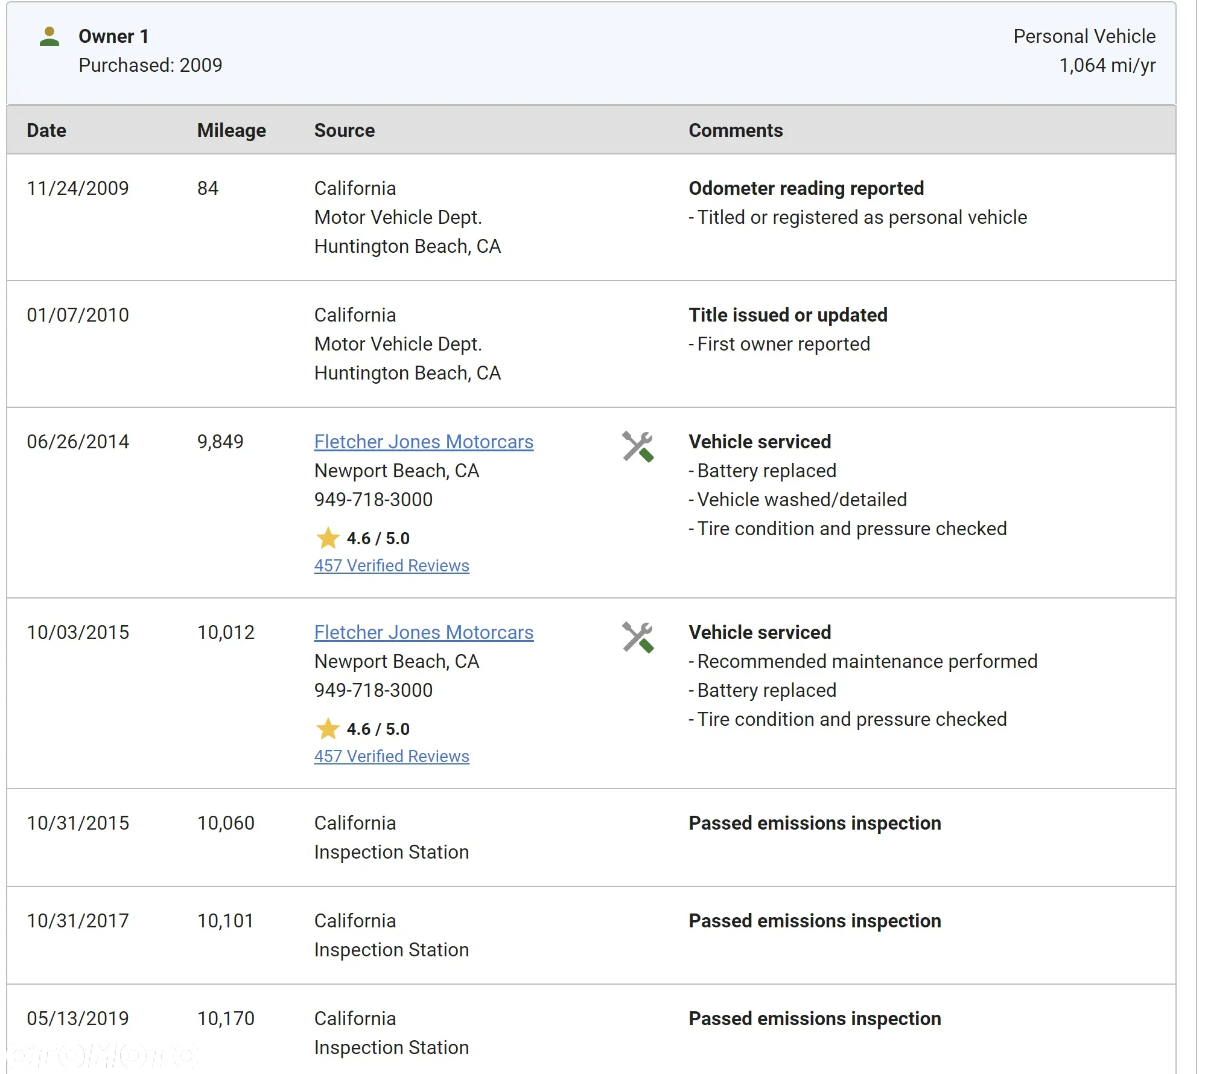Click the gold star rating in 10/03/2015 row
Viewport: 1205px width, 1074px height.
328,728
